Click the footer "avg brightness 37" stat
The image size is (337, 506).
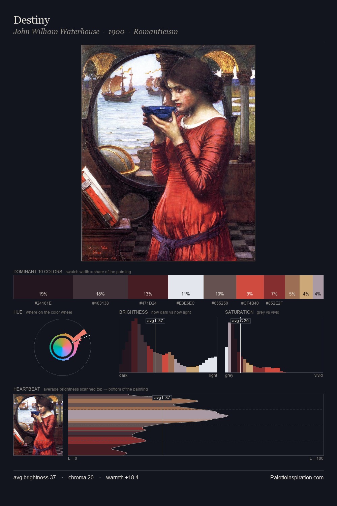coord(35,478)
